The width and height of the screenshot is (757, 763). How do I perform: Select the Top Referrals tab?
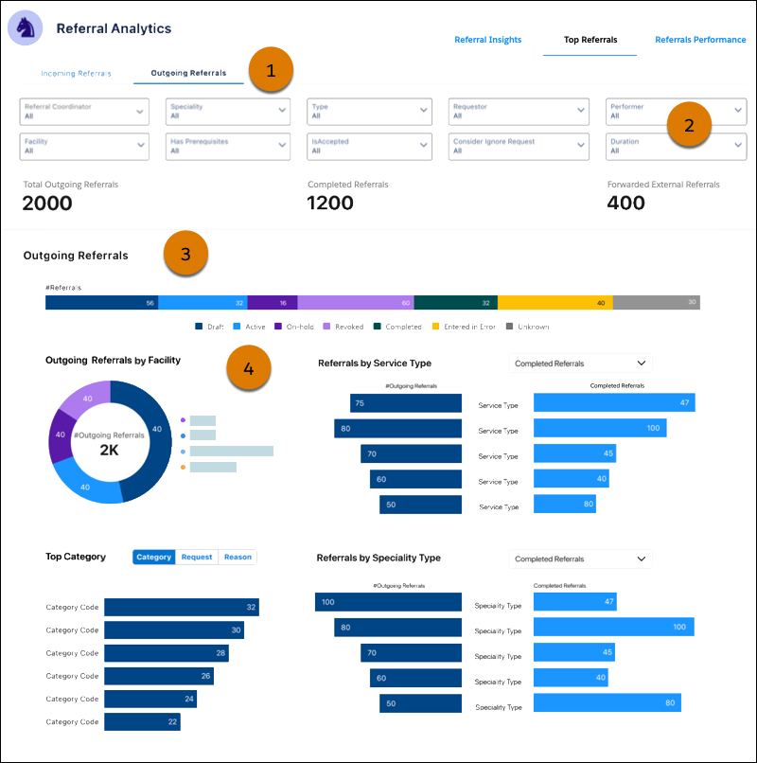590,40
